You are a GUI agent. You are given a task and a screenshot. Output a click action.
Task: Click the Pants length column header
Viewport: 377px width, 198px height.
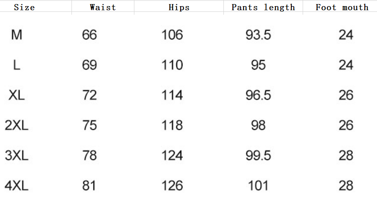[263, 7]
